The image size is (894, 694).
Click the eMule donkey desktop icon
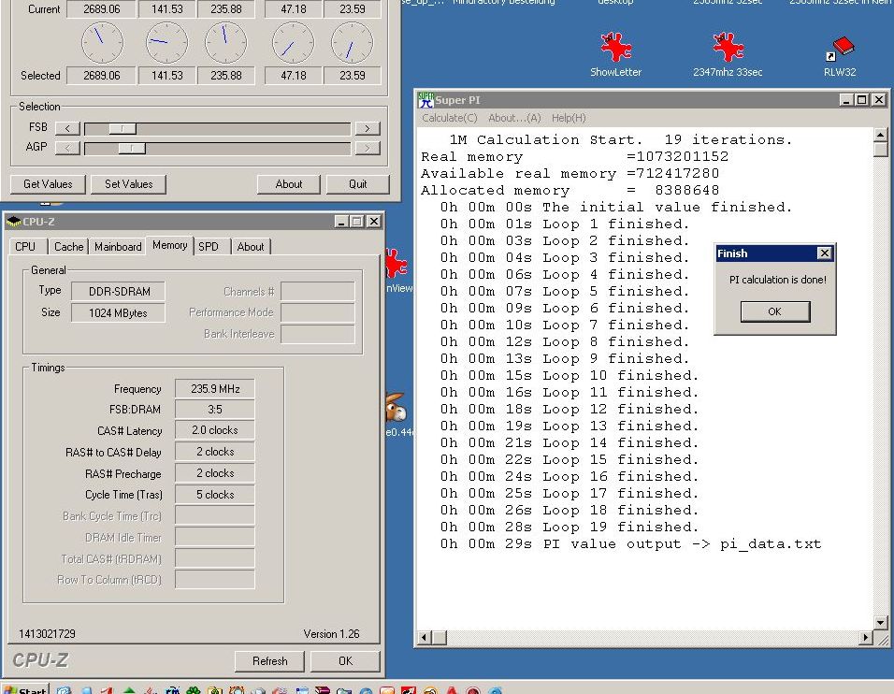pos(396,407)
